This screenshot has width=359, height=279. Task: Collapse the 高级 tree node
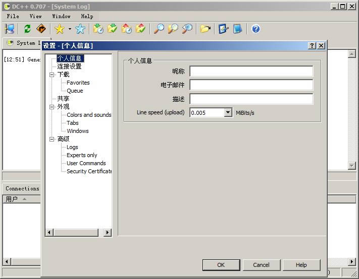click(52, 139)
